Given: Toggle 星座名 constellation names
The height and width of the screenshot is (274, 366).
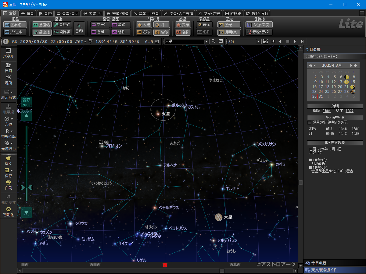Looking at the screenshot, I should 41,25.
